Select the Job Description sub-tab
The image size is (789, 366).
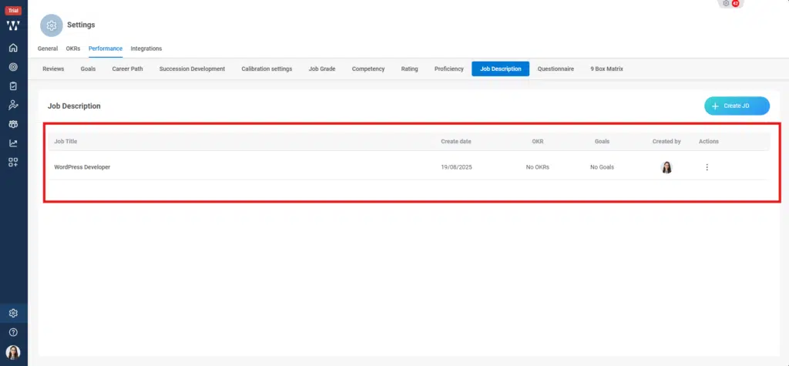pos(501,69)
